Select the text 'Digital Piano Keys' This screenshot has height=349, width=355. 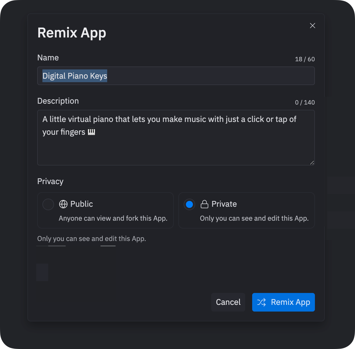75,76
